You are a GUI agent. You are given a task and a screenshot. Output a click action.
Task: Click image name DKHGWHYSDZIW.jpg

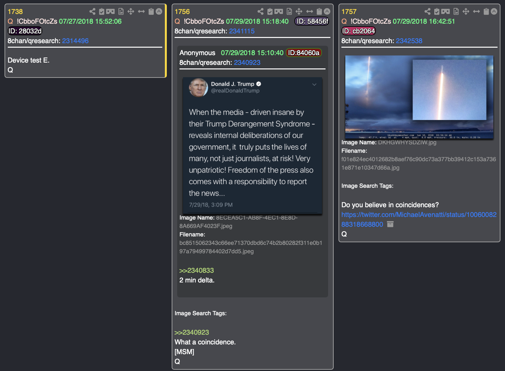click(x=407, y=142)
